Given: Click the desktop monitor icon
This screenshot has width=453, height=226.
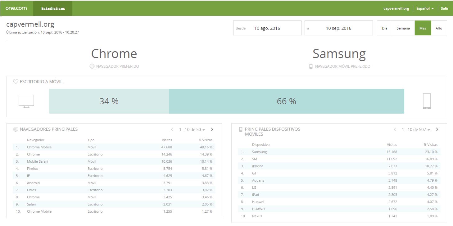Looking at the screenshot, I should 26,101.
